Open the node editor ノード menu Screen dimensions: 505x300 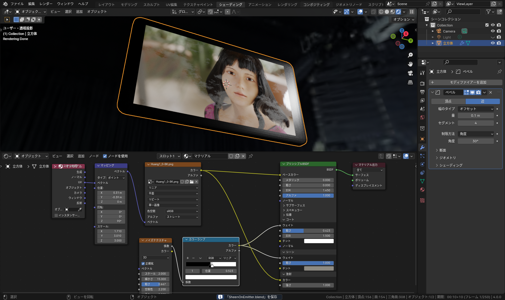[94, 156]
